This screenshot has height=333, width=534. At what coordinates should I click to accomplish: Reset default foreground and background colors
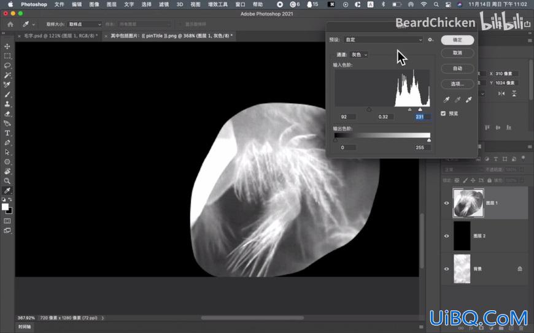[x=4, y=200]
